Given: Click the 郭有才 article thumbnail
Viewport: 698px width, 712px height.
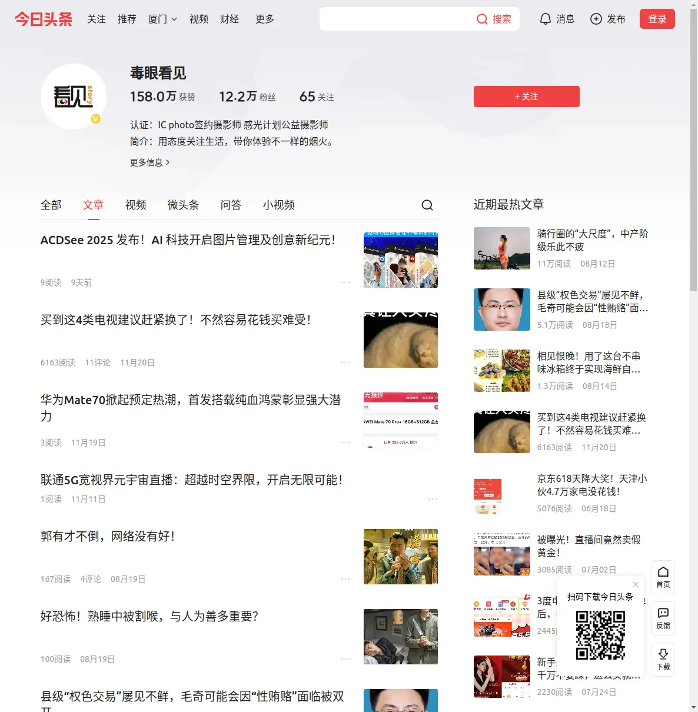Looking at the screenshot, I should tap(401, 557).
